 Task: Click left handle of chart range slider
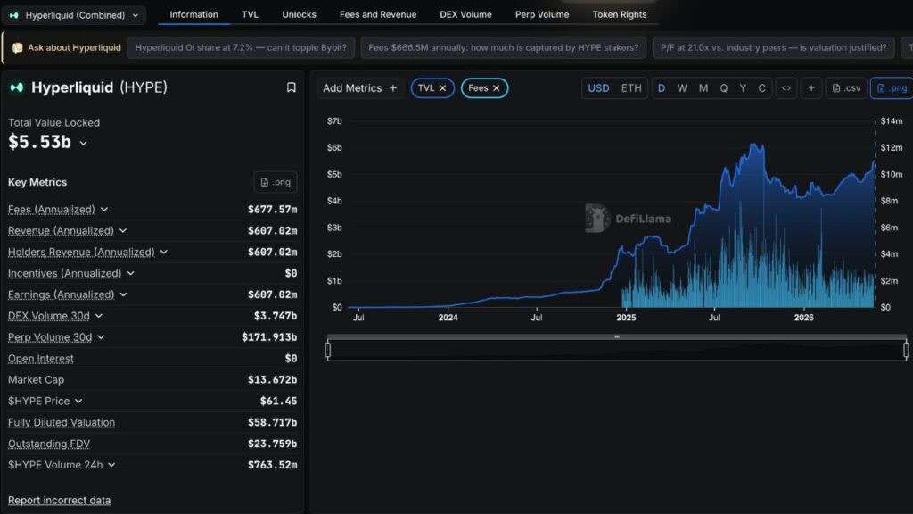coord(328,350)
